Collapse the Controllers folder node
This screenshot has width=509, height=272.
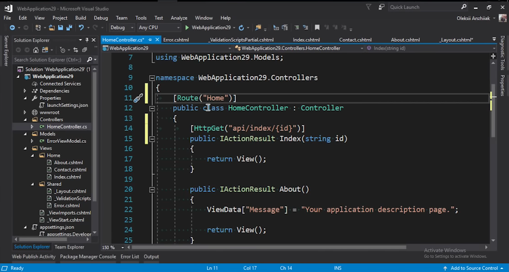[25, 120]
